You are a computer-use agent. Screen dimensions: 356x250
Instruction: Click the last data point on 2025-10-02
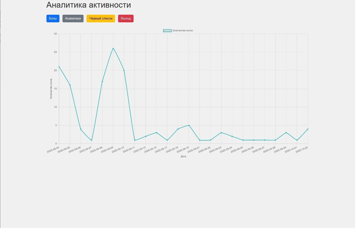pos(308,129)
